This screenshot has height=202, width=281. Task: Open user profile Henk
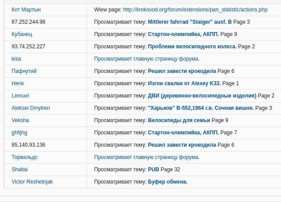click(x=18, y=83)
